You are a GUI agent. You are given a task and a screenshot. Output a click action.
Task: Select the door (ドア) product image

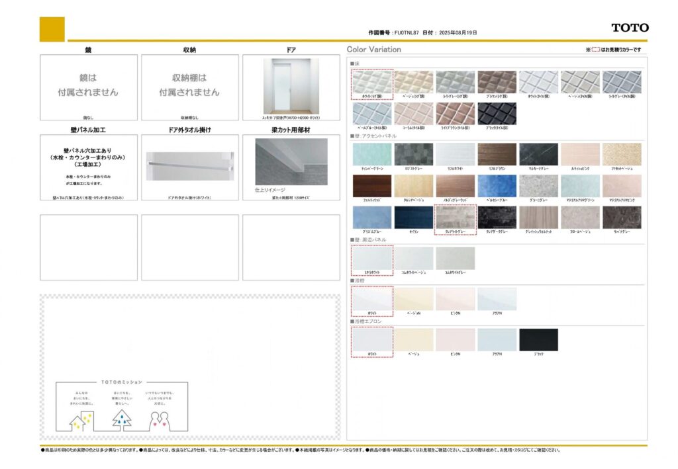(x=291, y=86)
